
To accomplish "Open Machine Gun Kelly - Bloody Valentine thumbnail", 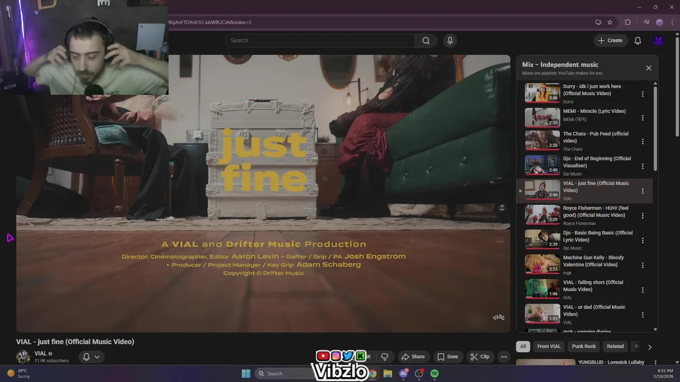I will coord(542,264).
